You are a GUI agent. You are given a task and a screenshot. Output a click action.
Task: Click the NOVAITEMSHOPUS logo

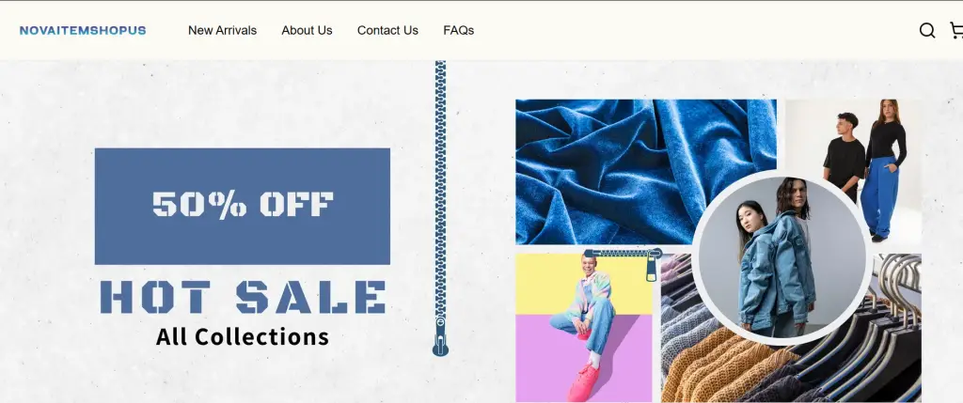pyautogui.click(x=83, y=30)
